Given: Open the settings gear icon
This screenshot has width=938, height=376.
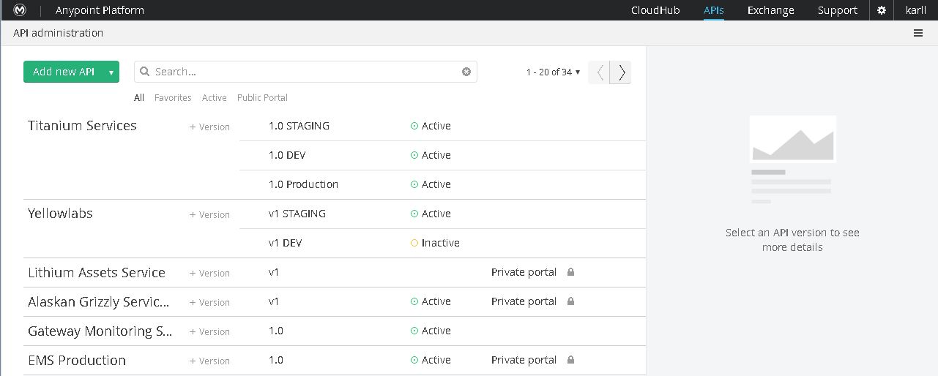Looking at the screenshot, I should click(x=882, y=10).
